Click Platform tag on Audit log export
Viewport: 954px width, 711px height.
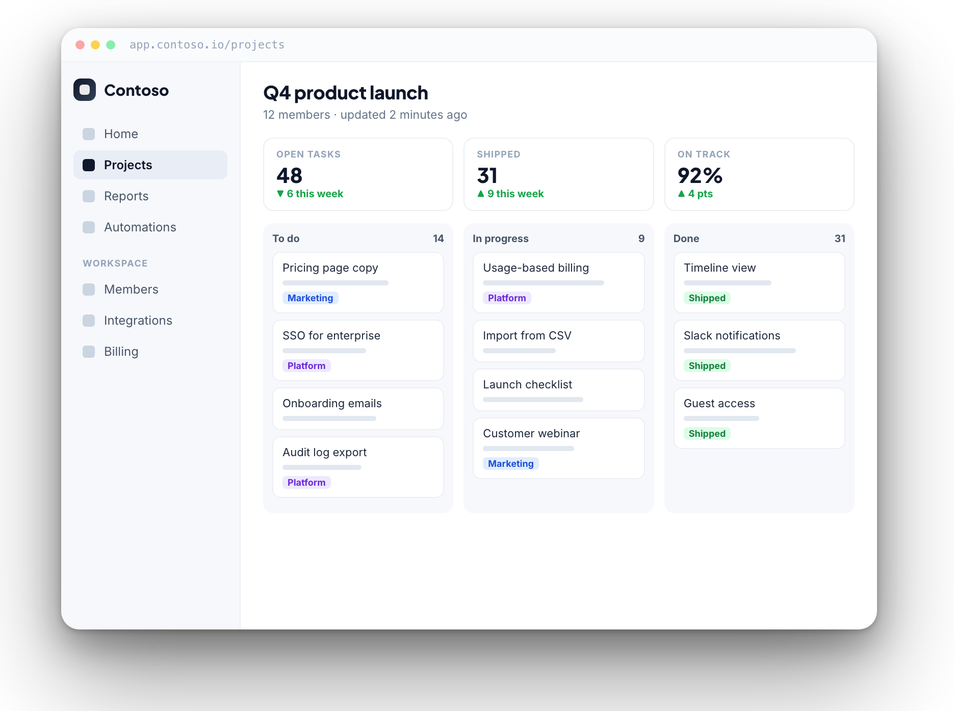pos(306,483)
